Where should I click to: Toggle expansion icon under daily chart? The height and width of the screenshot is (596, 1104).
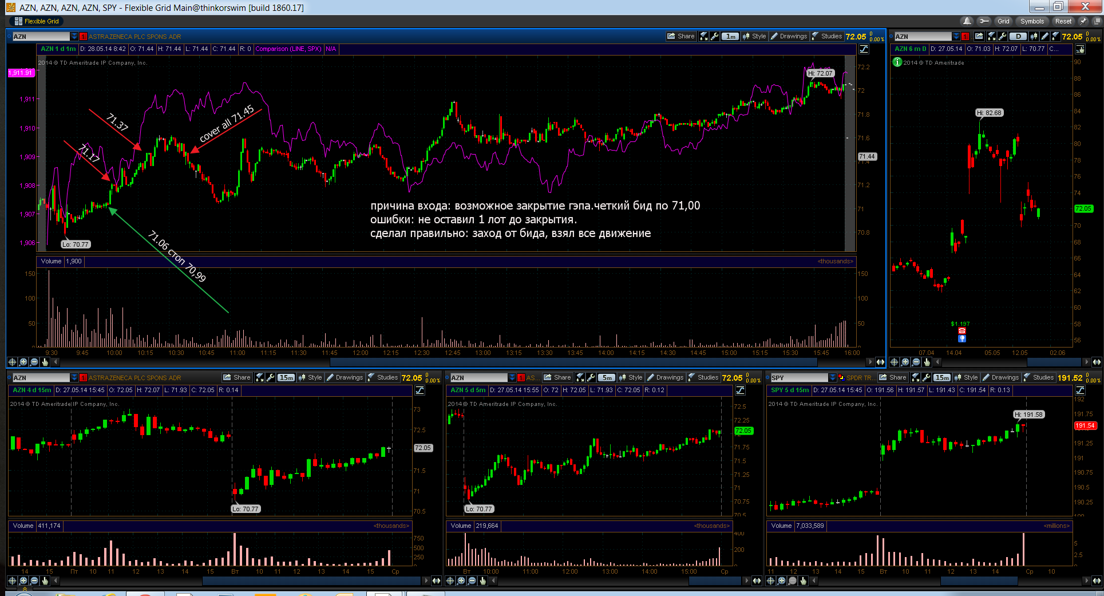point(1097,362)
